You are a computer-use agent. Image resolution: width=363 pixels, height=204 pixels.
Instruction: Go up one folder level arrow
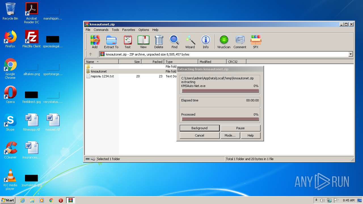[90, 54]
